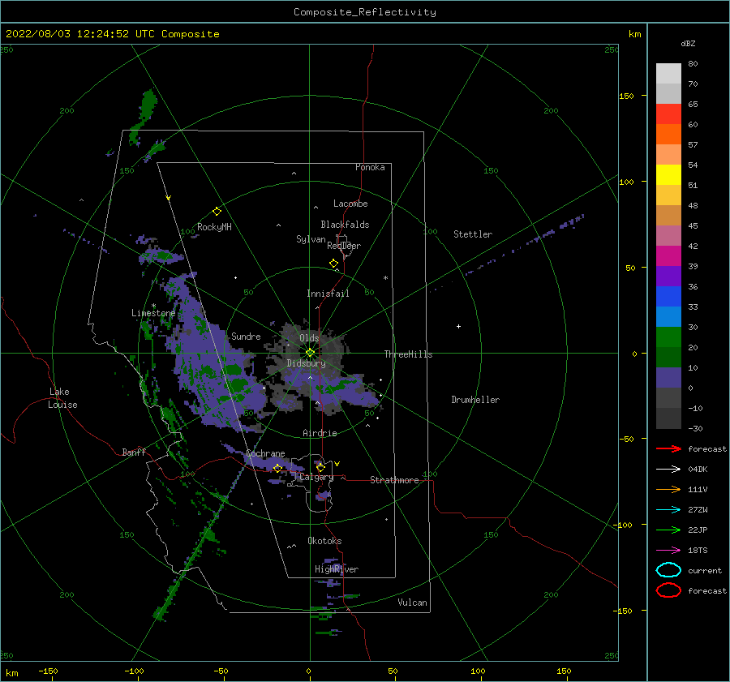The height and width of the screenshot is (682, 730).
Task: Click the Okotoks city label
Action: pos(325,541)
